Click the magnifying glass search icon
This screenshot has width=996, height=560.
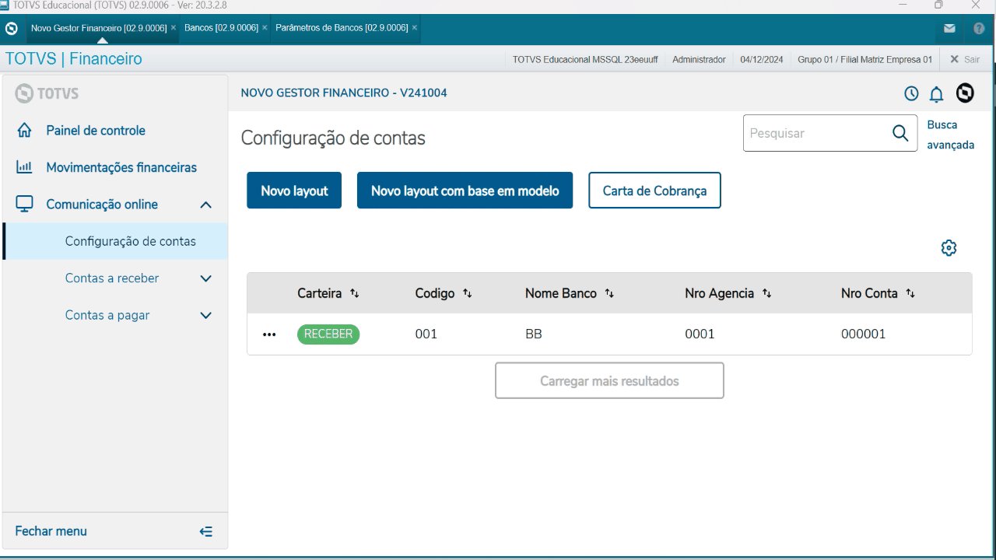pos(900,133)
